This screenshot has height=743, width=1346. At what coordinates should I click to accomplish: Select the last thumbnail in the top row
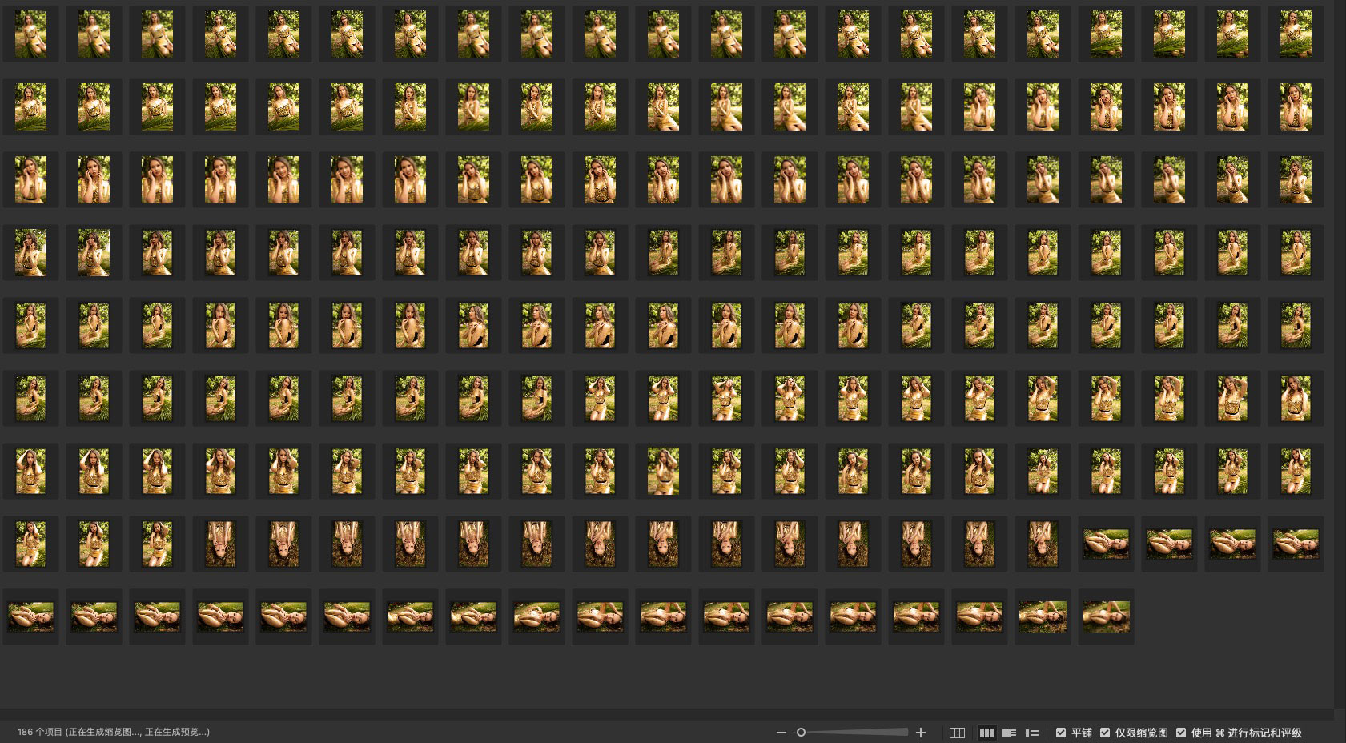[x=1296, y=34]
